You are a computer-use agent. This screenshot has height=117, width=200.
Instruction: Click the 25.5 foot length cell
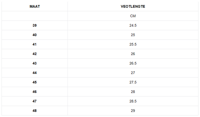(133, 44)
